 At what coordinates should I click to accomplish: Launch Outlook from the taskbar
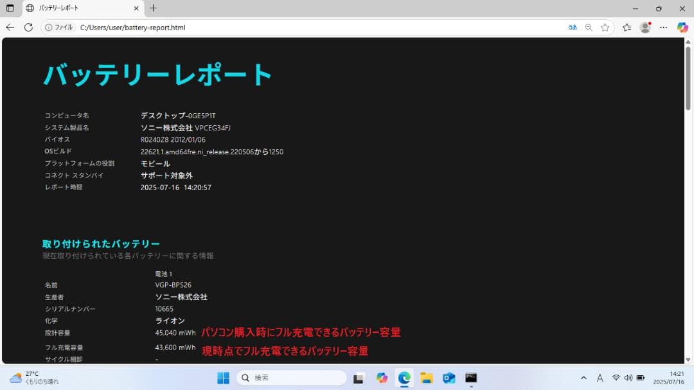coord(449,378)
